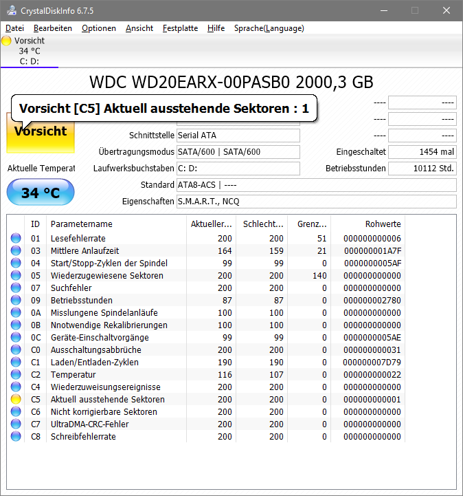
Task: Click the blue status icon for Mittlere Anlaufzeit
Action: point(16,250)
